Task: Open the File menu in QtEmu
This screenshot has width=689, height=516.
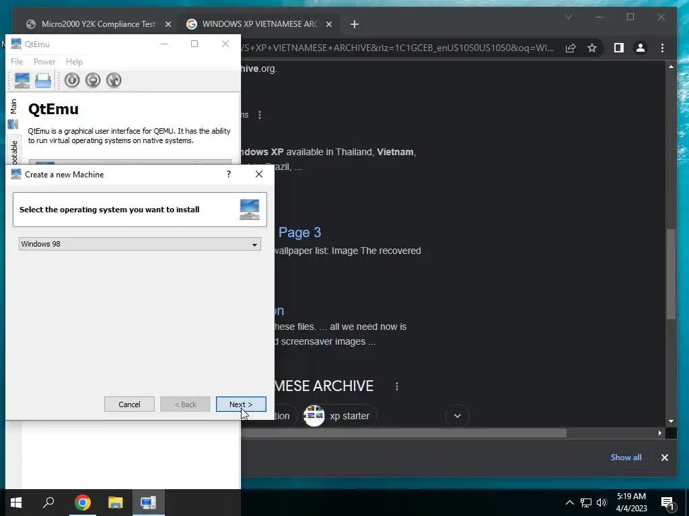Action: click(17, 62)
